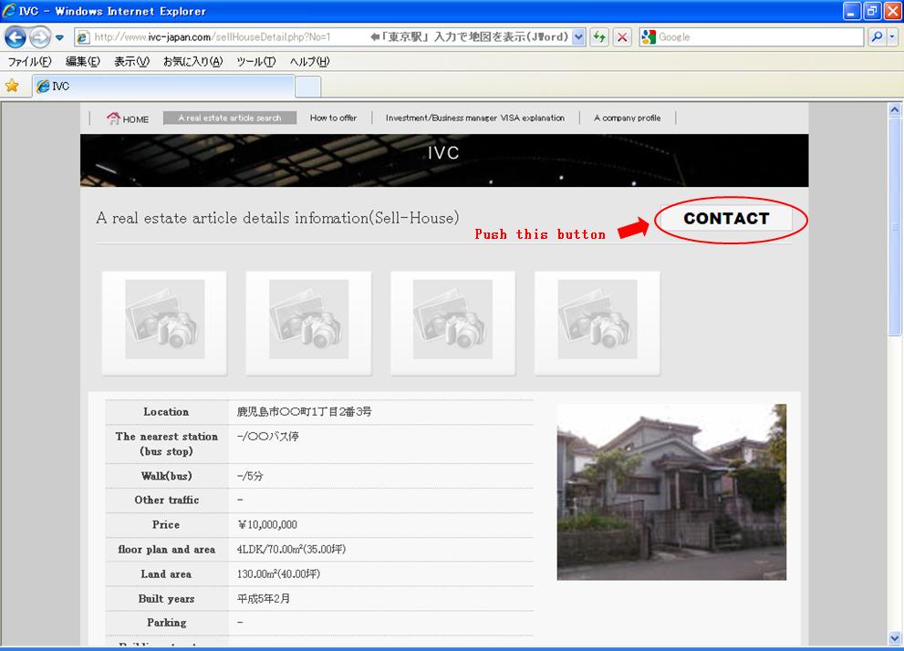Expand the search provider dropdown arrow

point(893,37)
